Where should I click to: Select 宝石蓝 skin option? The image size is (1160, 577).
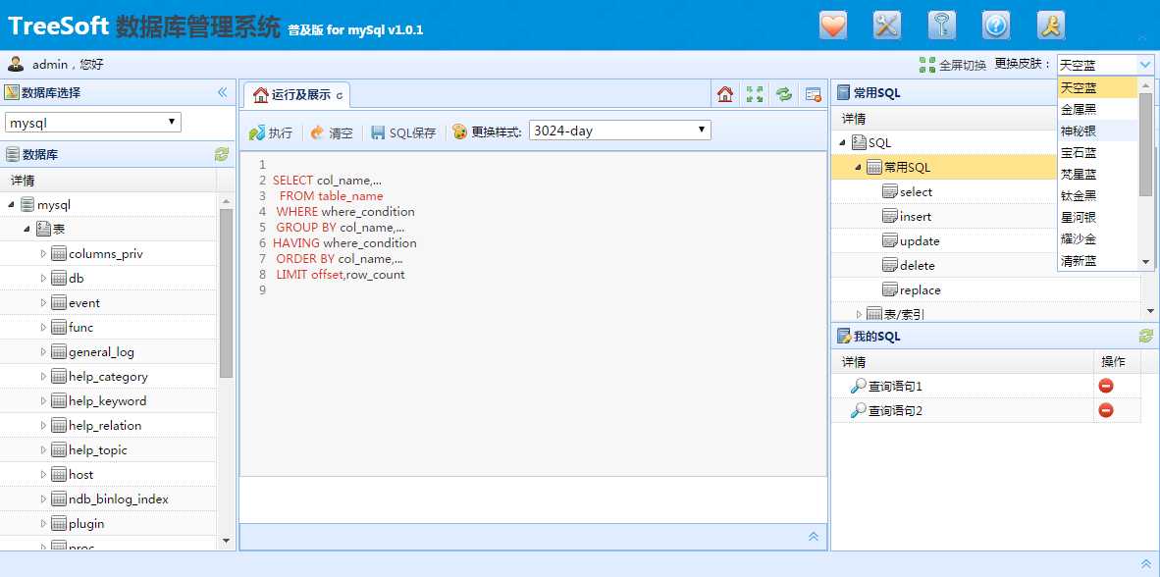(x=1097, y=152)
